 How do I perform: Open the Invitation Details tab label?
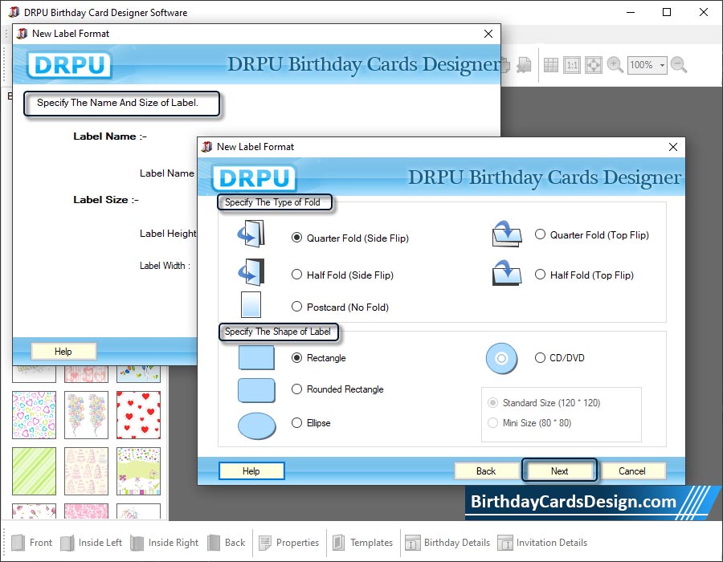pos(552,543)
